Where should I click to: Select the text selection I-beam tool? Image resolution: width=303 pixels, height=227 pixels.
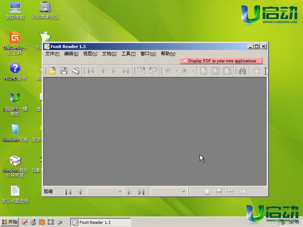click(266, 71)
